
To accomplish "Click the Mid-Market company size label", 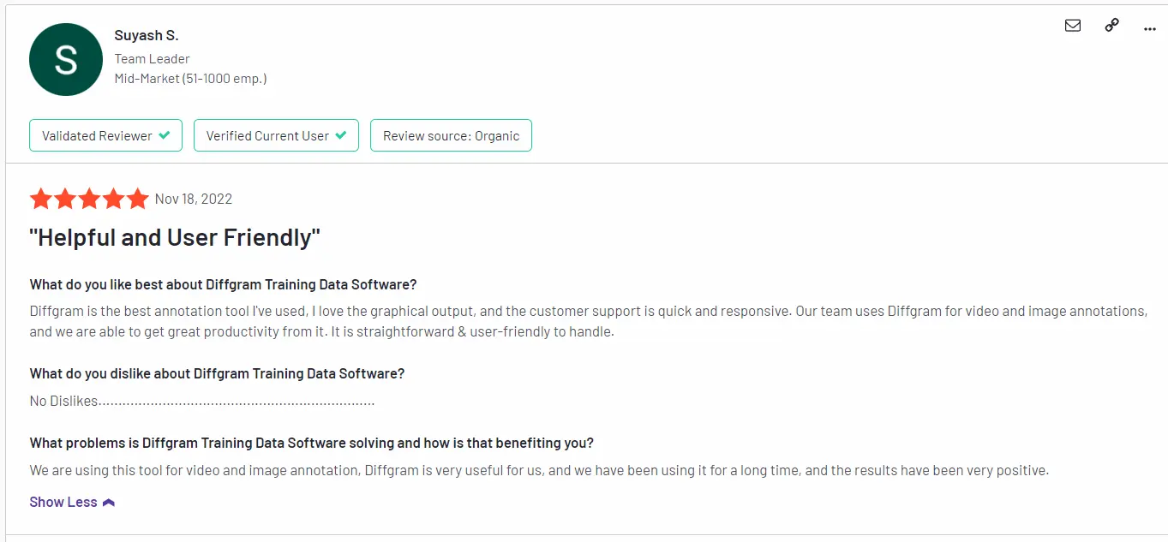I will (x=190, y=78).
